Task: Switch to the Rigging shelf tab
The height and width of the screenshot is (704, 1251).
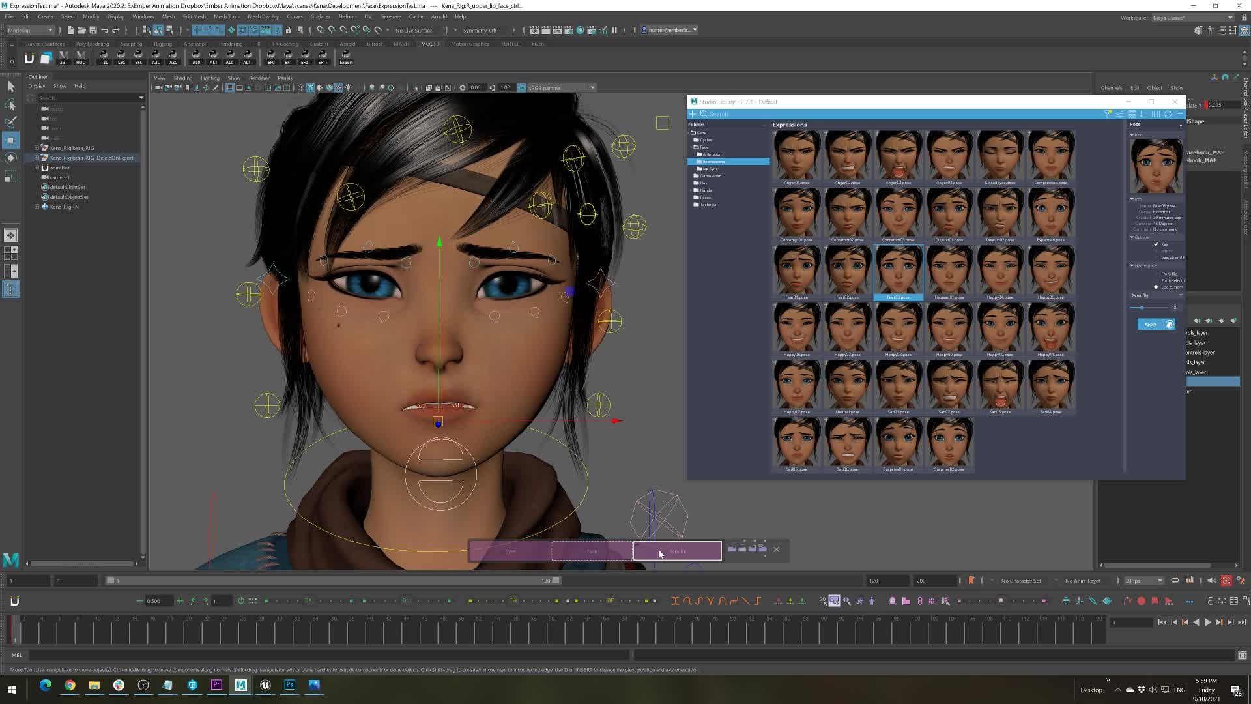Action: pyautogui.click(x=163, y=44)
